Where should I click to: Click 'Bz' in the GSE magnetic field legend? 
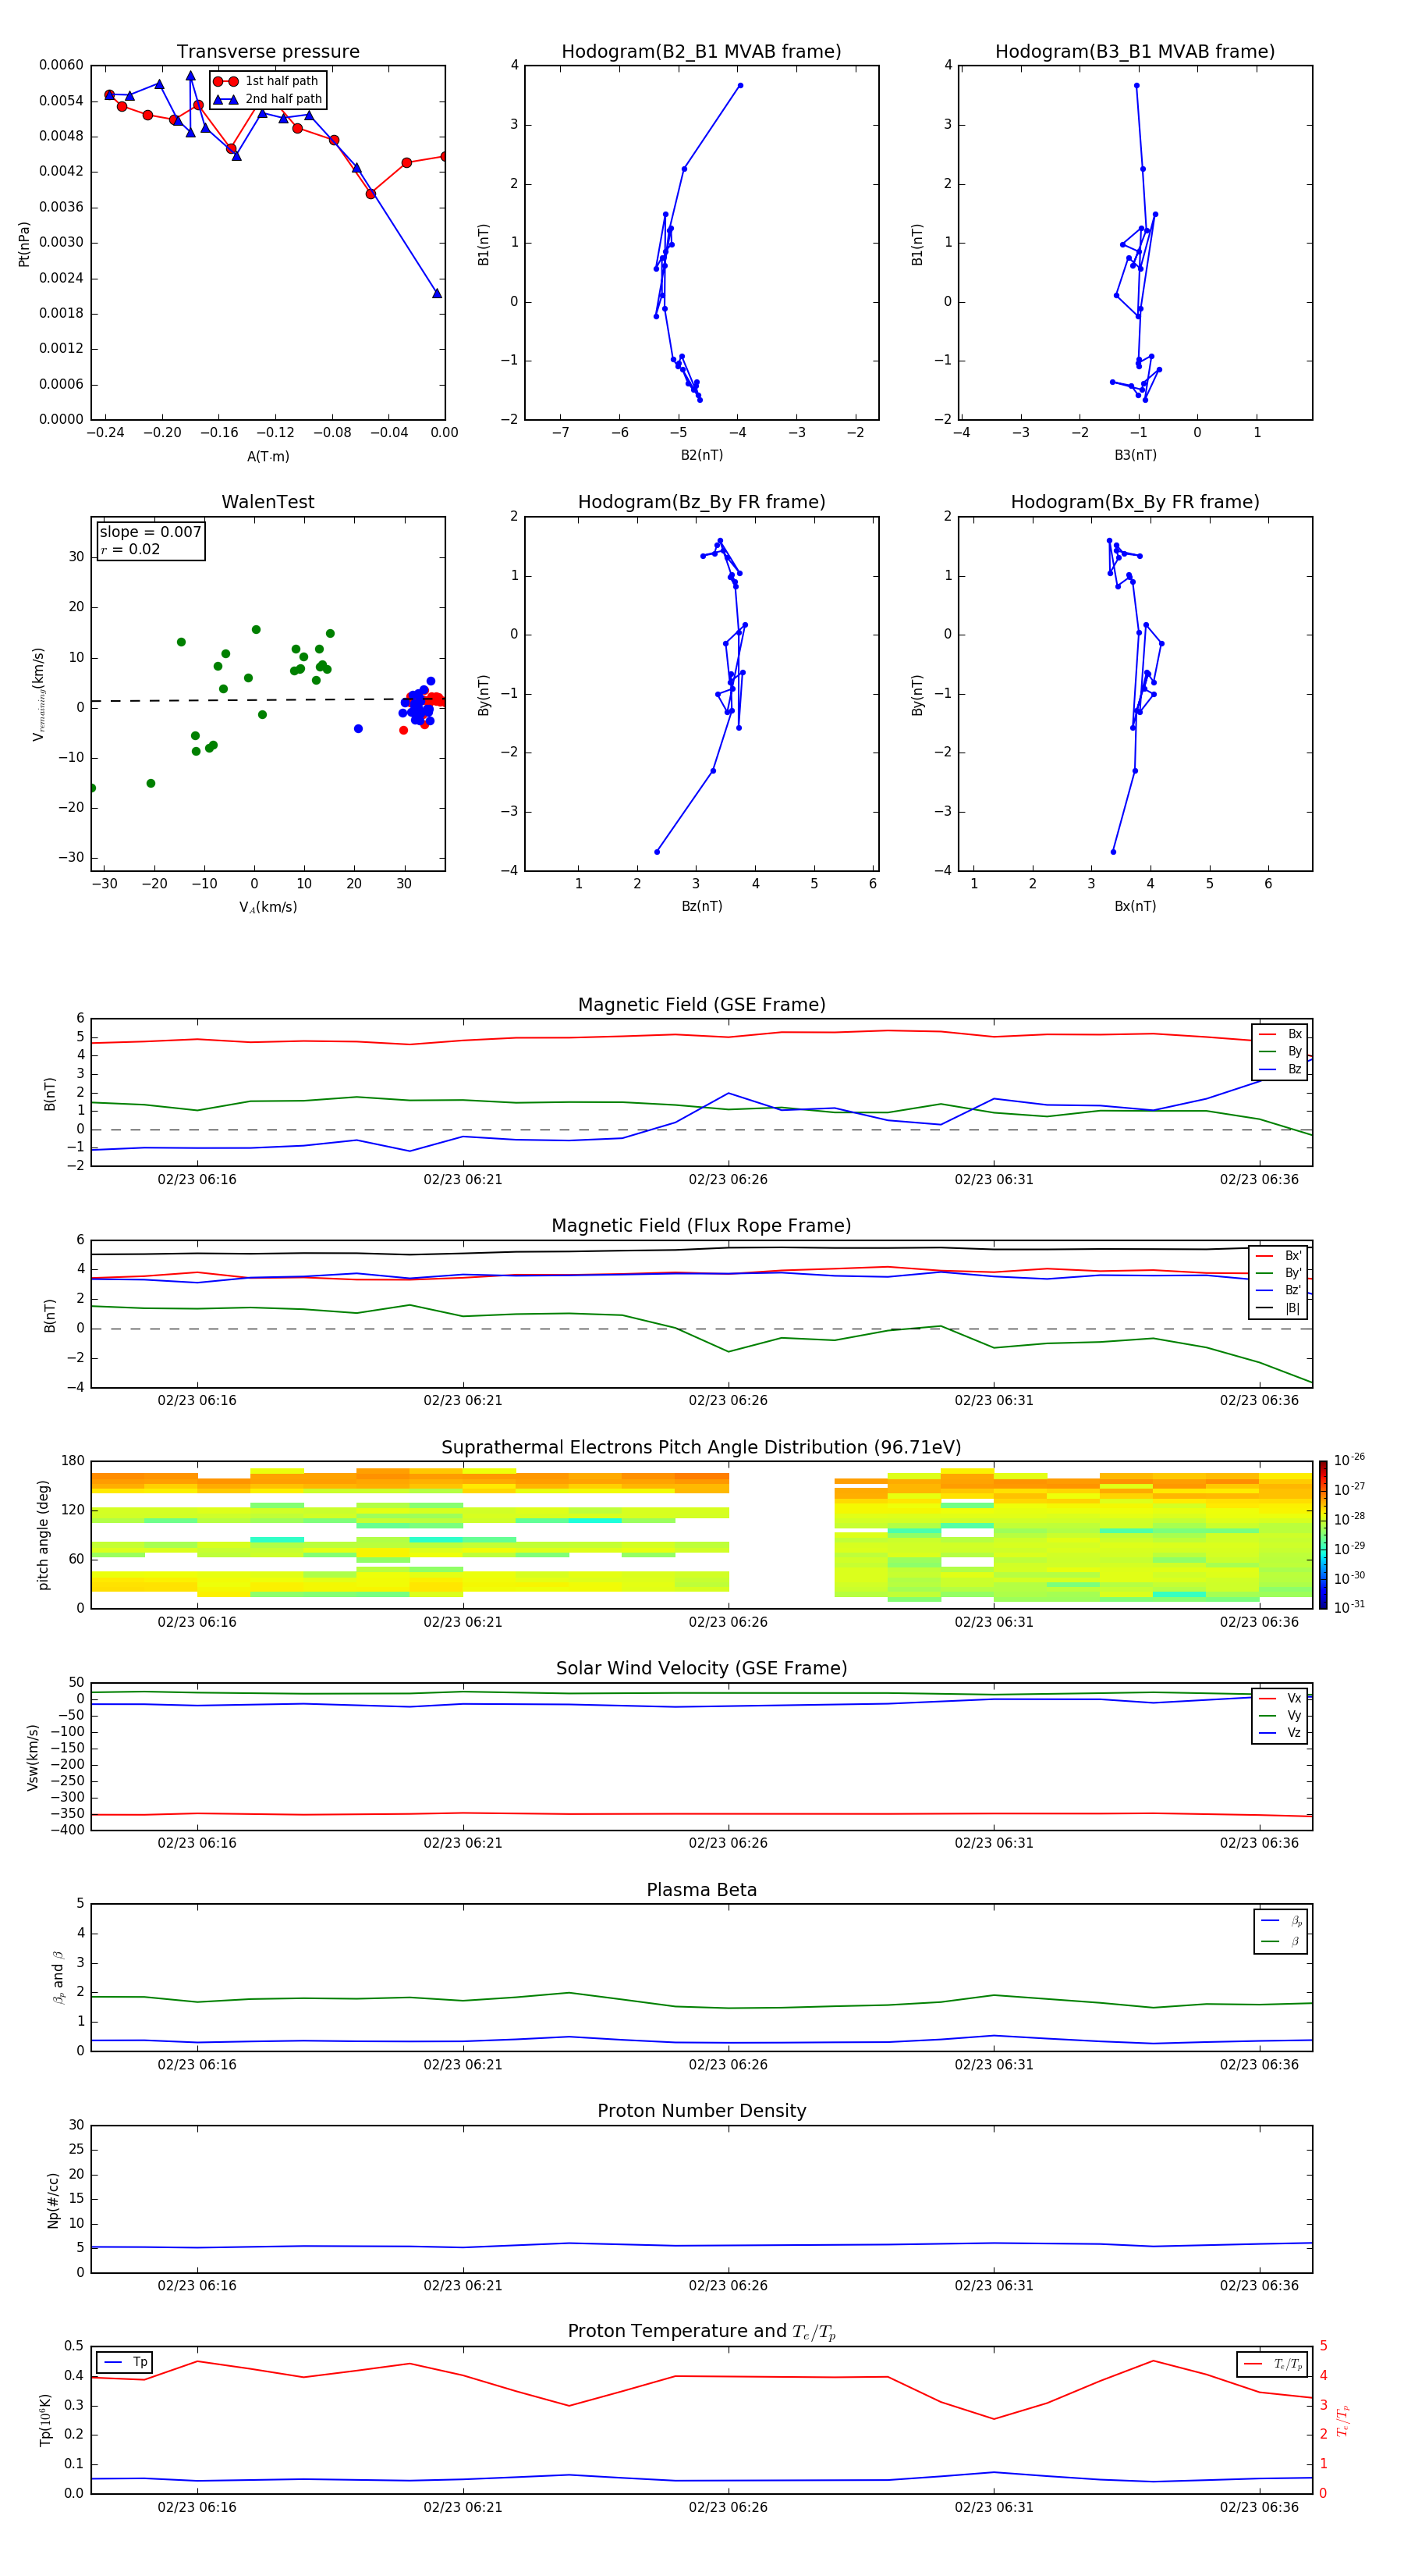pos(1294,1069)
